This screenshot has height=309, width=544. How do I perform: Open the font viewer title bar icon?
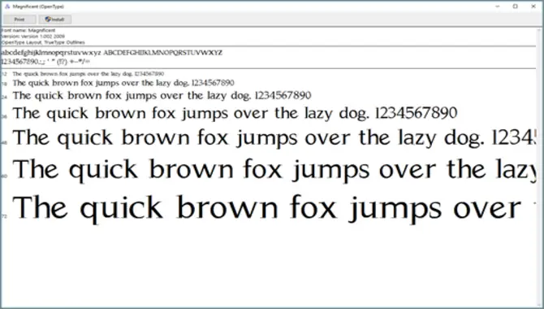pyautogui.click(x=7, y=7)
